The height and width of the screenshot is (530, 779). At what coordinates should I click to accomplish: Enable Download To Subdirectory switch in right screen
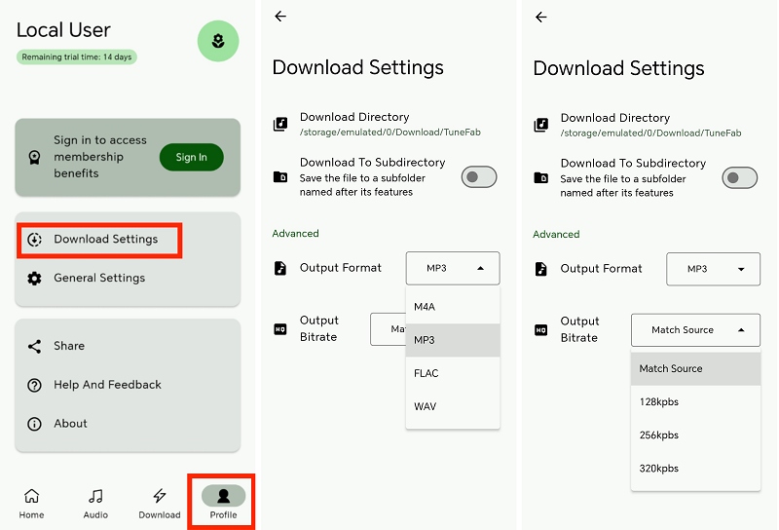pos(740,177)
